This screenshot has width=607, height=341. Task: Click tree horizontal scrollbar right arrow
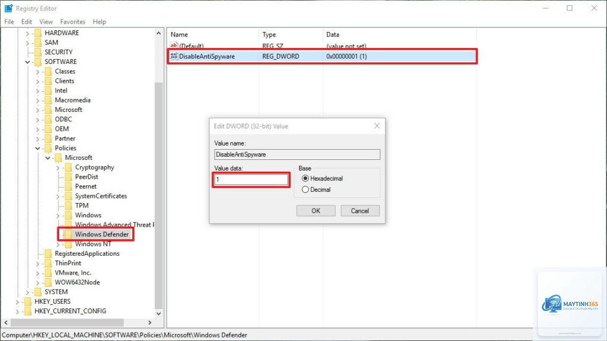(150, 322)
